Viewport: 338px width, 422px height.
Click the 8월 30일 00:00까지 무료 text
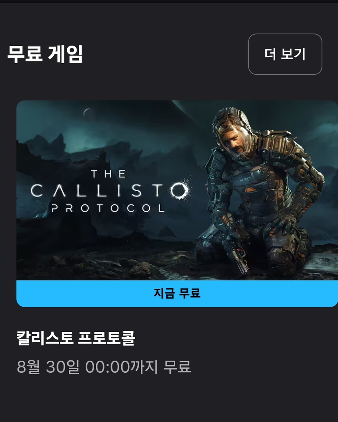[104, 367]
